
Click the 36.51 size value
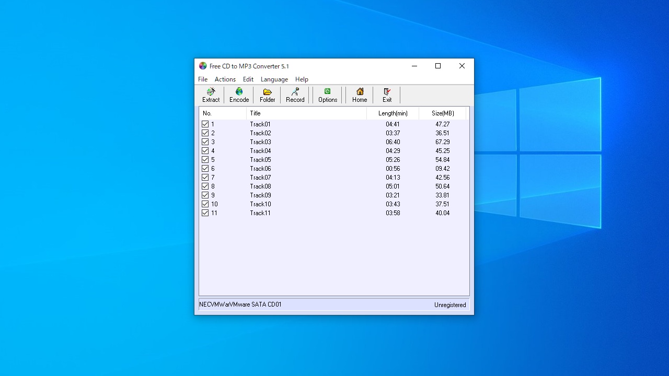(442, 133)
